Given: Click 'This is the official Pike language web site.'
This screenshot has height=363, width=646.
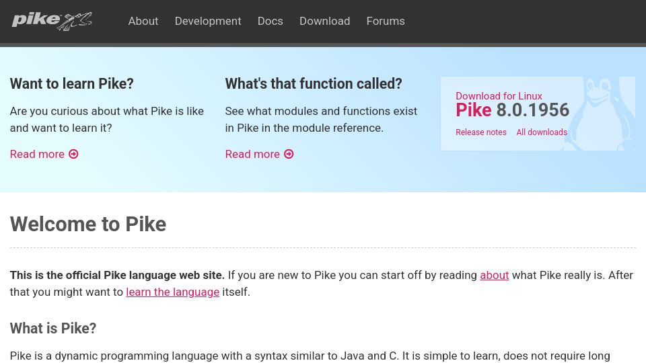Looking at the screenshot, I should point(117,275).
